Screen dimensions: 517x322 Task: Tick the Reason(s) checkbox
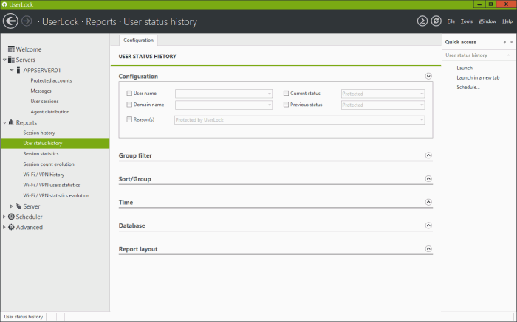tap(129, 119)
